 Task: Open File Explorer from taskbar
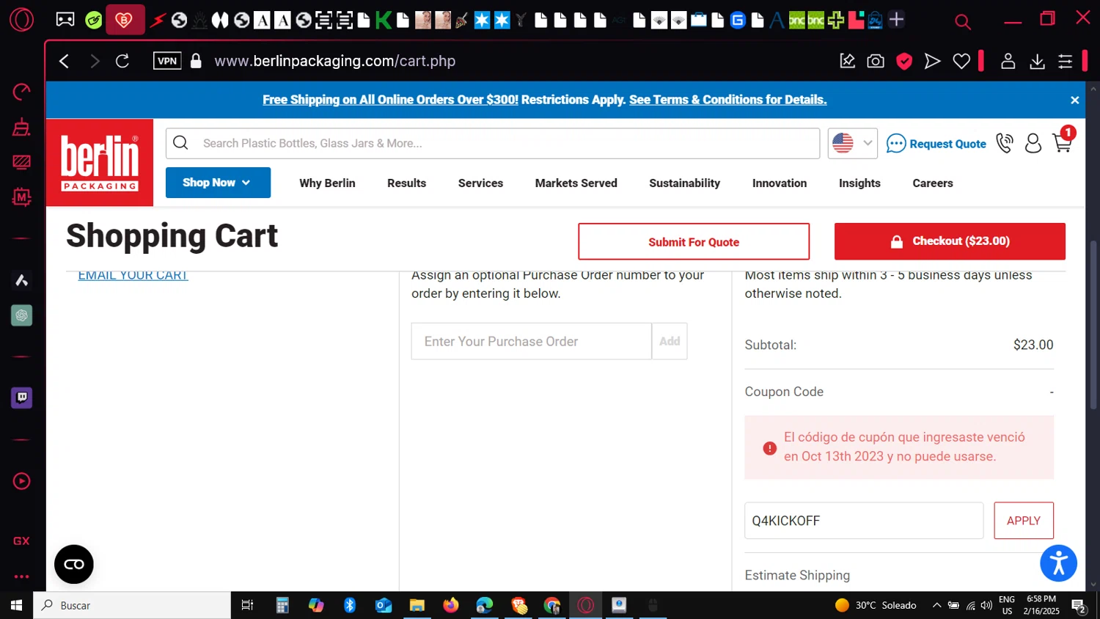coord(417,605)
